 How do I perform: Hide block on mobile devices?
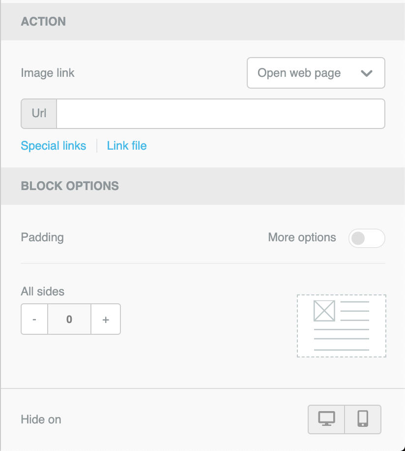tap(363, 419)
